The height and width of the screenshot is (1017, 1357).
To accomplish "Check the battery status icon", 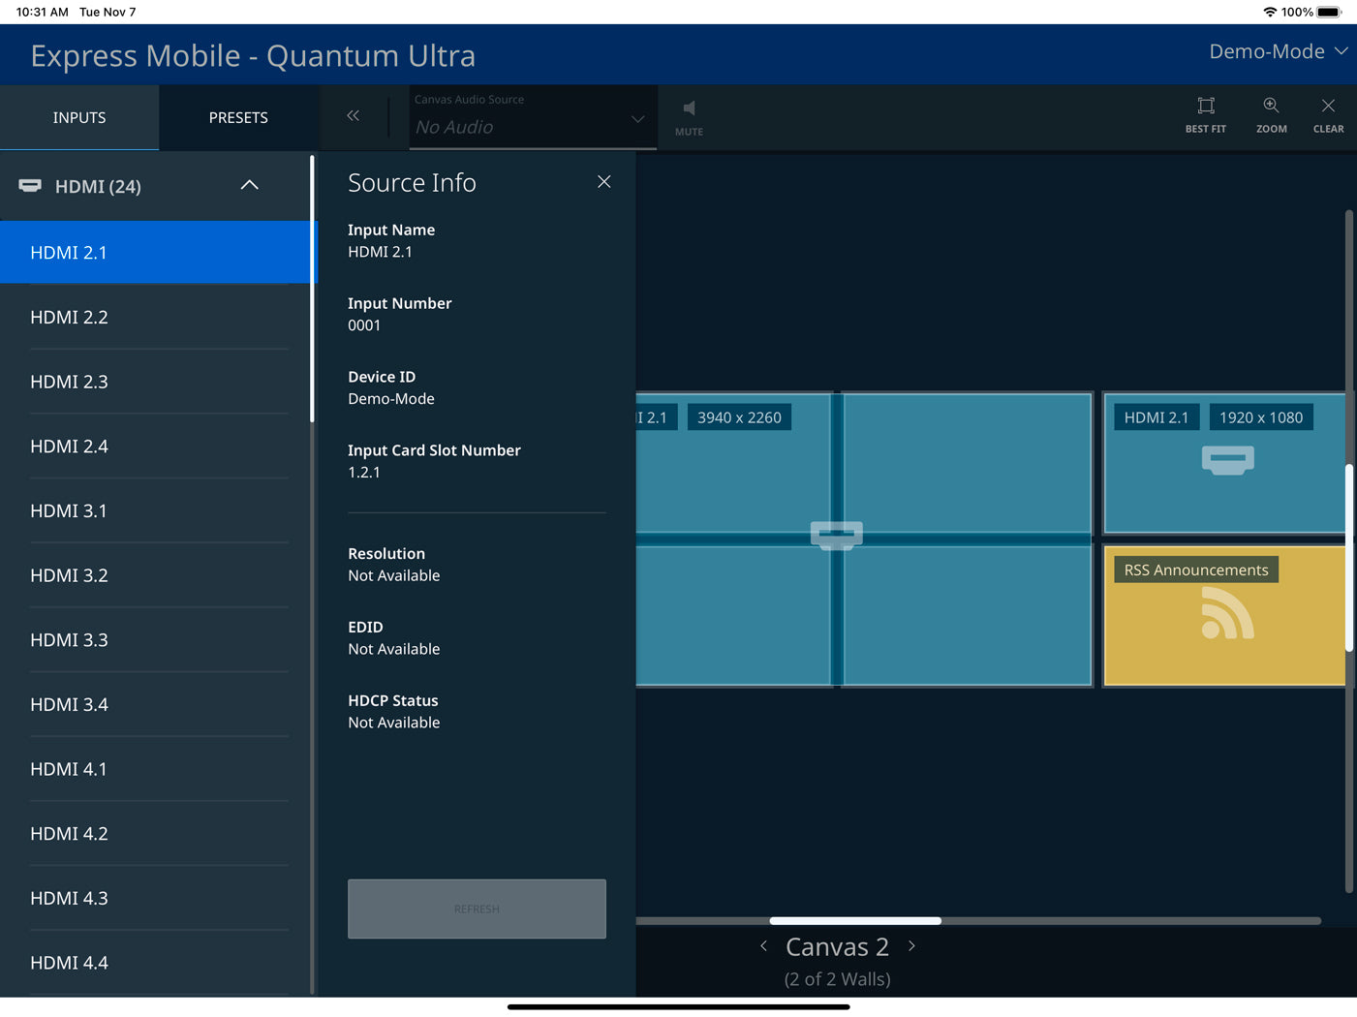I will [x=1329, y=12].
